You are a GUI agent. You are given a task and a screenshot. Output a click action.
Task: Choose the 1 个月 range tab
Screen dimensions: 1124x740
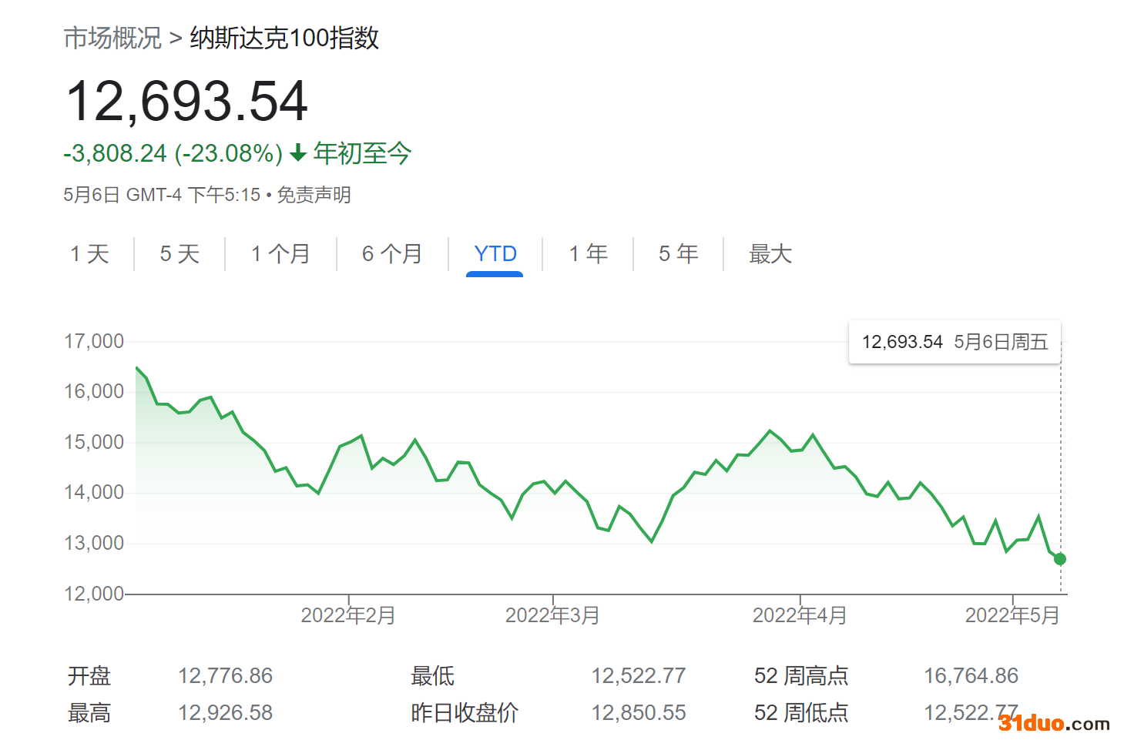pyautogui.click(x=280, y=253)
